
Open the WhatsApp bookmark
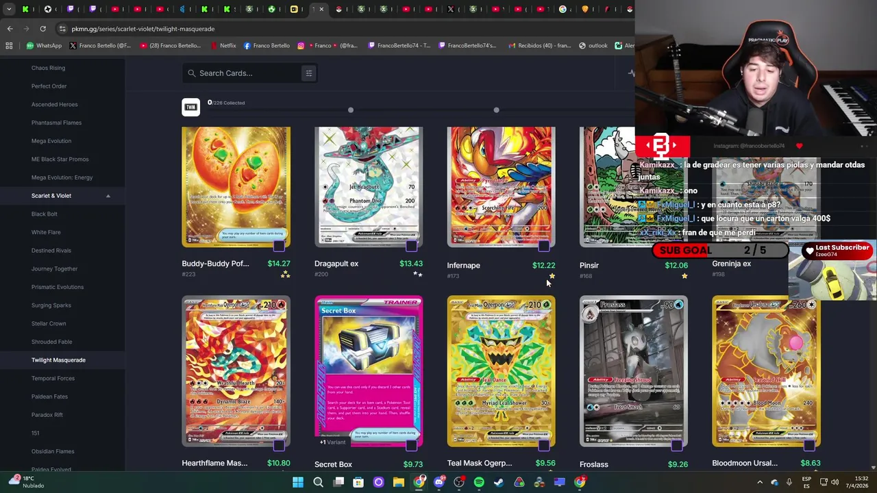[x=44, y=46]
